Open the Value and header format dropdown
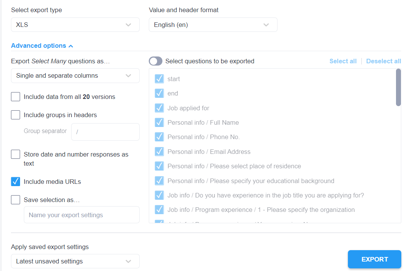This screenshot has height=271, width=410. pyautogui.click(x=213, y=24)
